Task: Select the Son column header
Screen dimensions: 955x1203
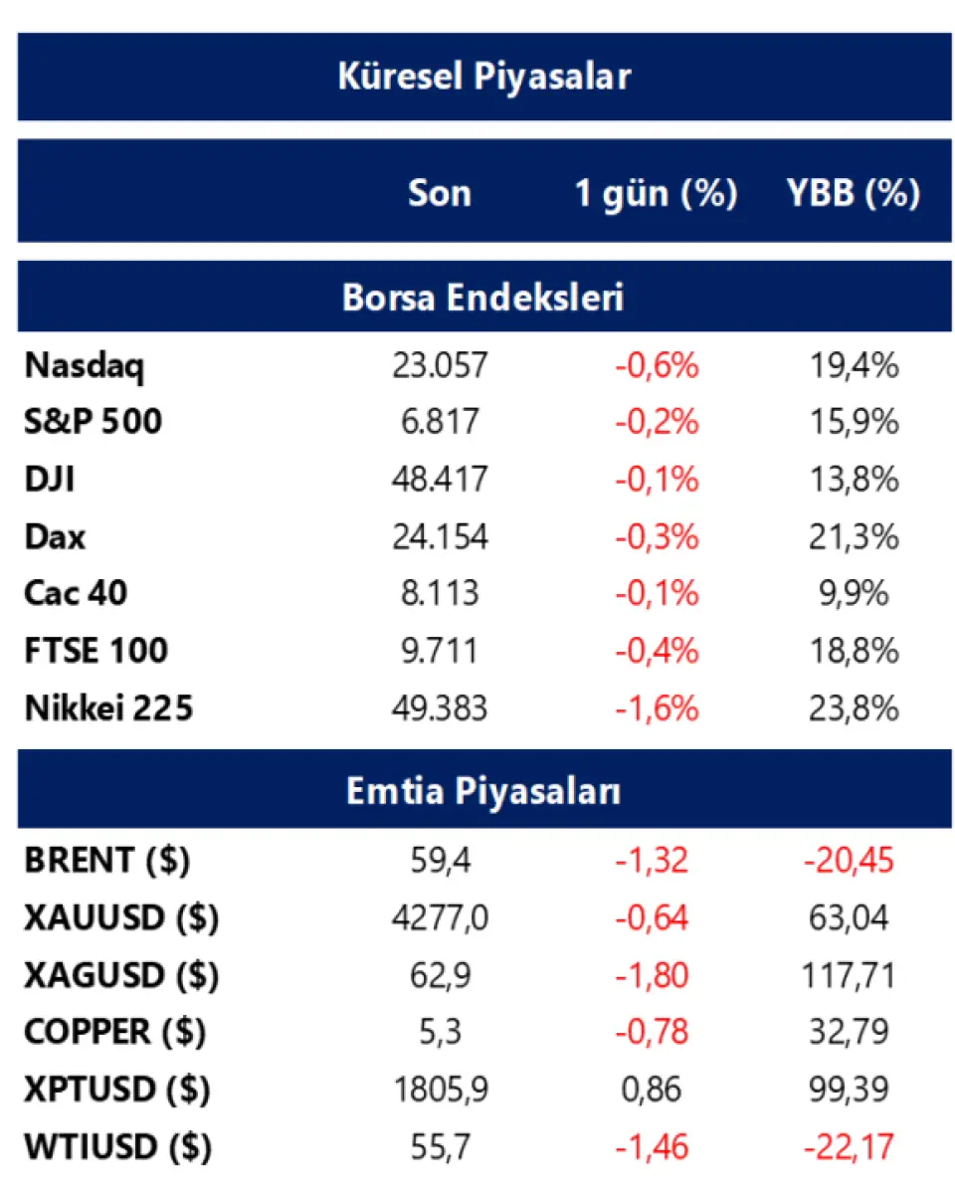Action: 440,193
